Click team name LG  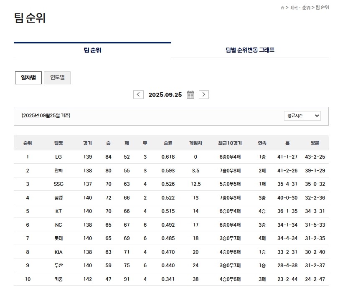pos(58,157)
